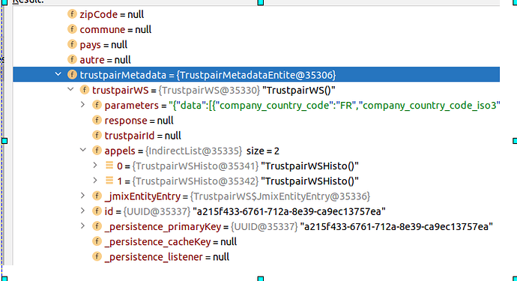The image size is (517, 281).
Task: Select the autre = null row
Action: pos(105,60)
